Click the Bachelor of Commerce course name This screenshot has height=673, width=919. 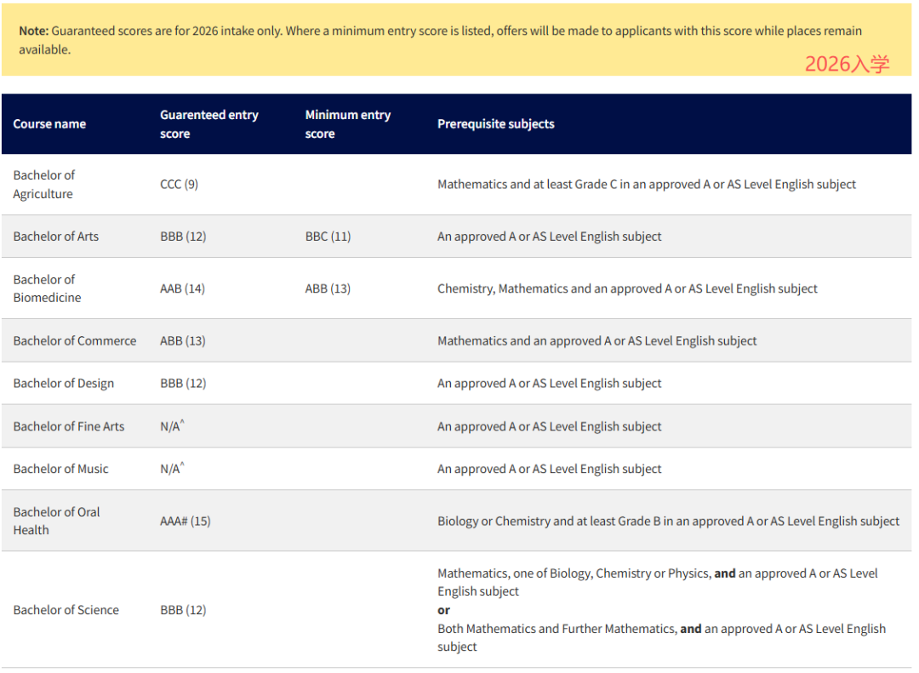[x=74, y=341]
